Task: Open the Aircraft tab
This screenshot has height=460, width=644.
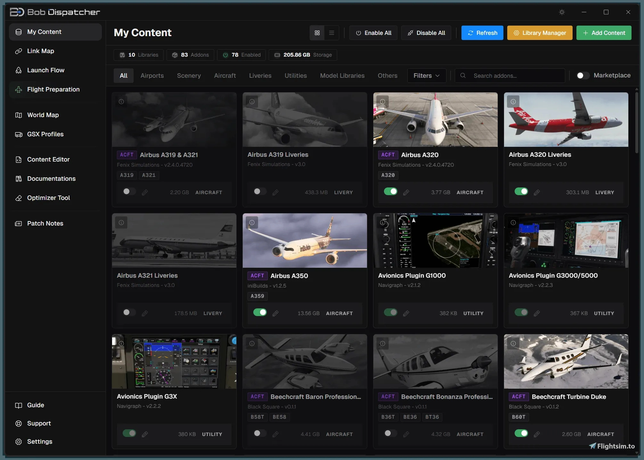Action: pos(225,75)
